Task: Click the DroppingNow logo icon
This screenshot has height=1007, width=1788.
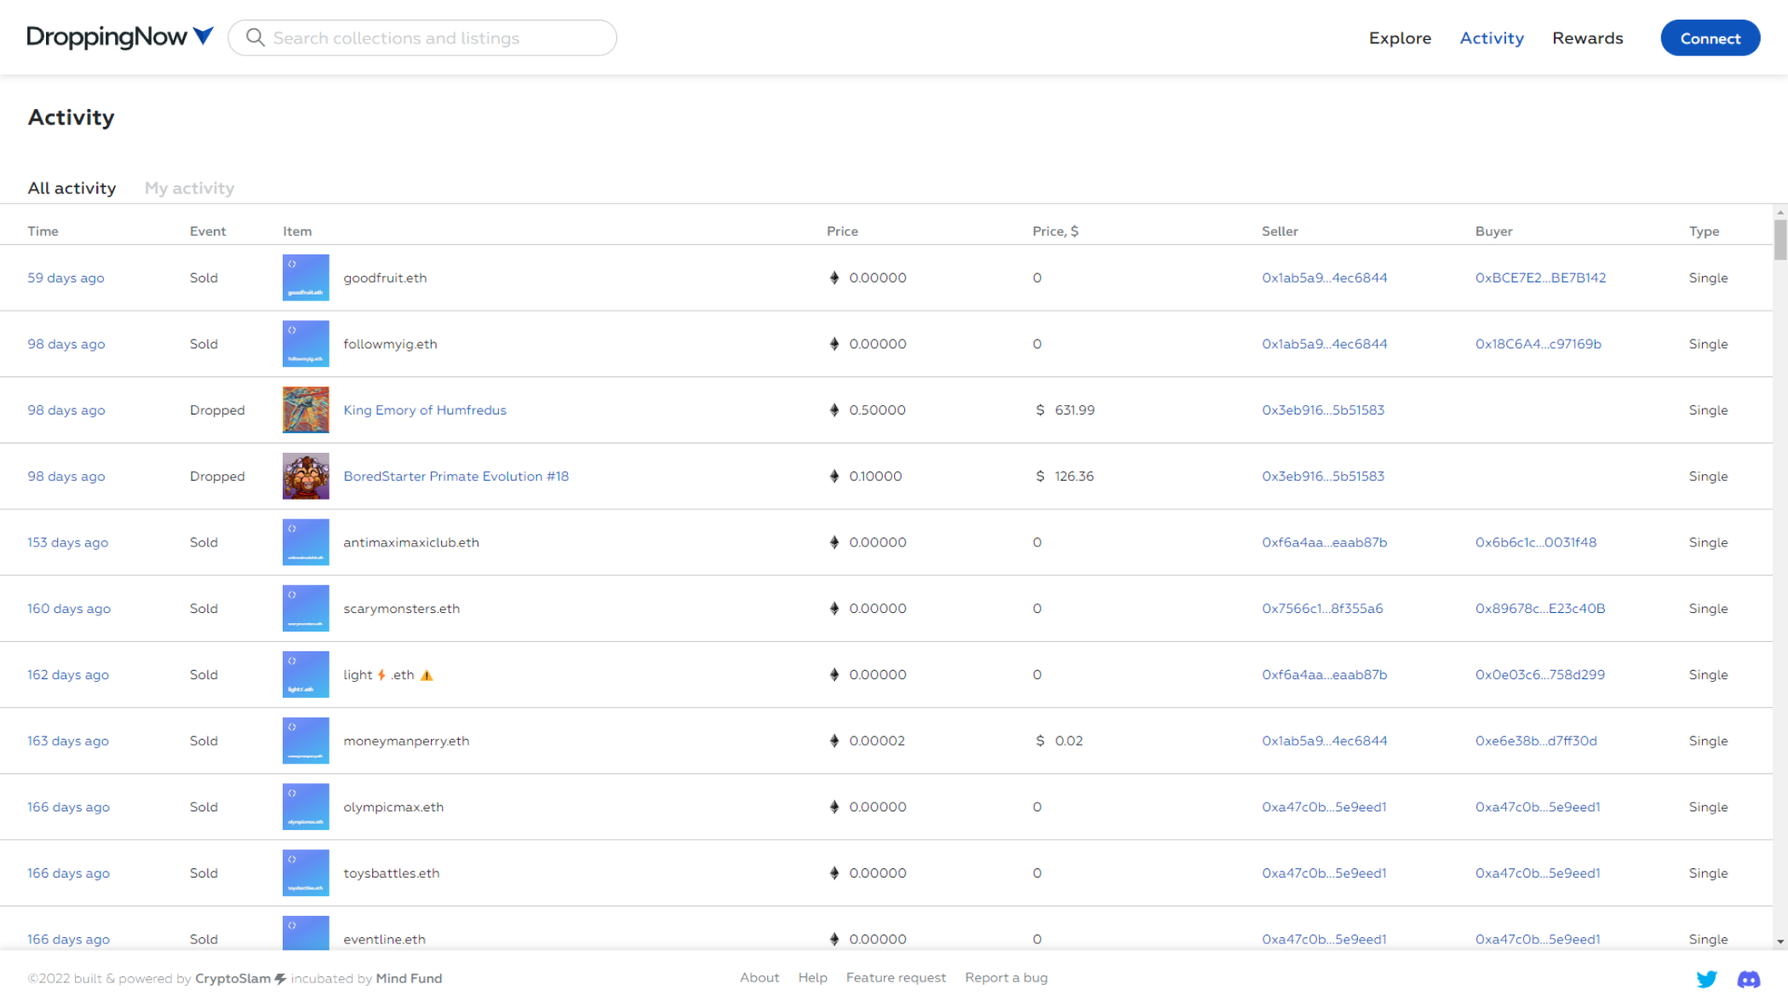Action: coord(106,36)
